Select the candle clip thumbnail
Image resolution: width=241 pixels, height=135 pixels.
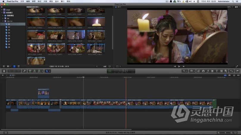(96, 22)
